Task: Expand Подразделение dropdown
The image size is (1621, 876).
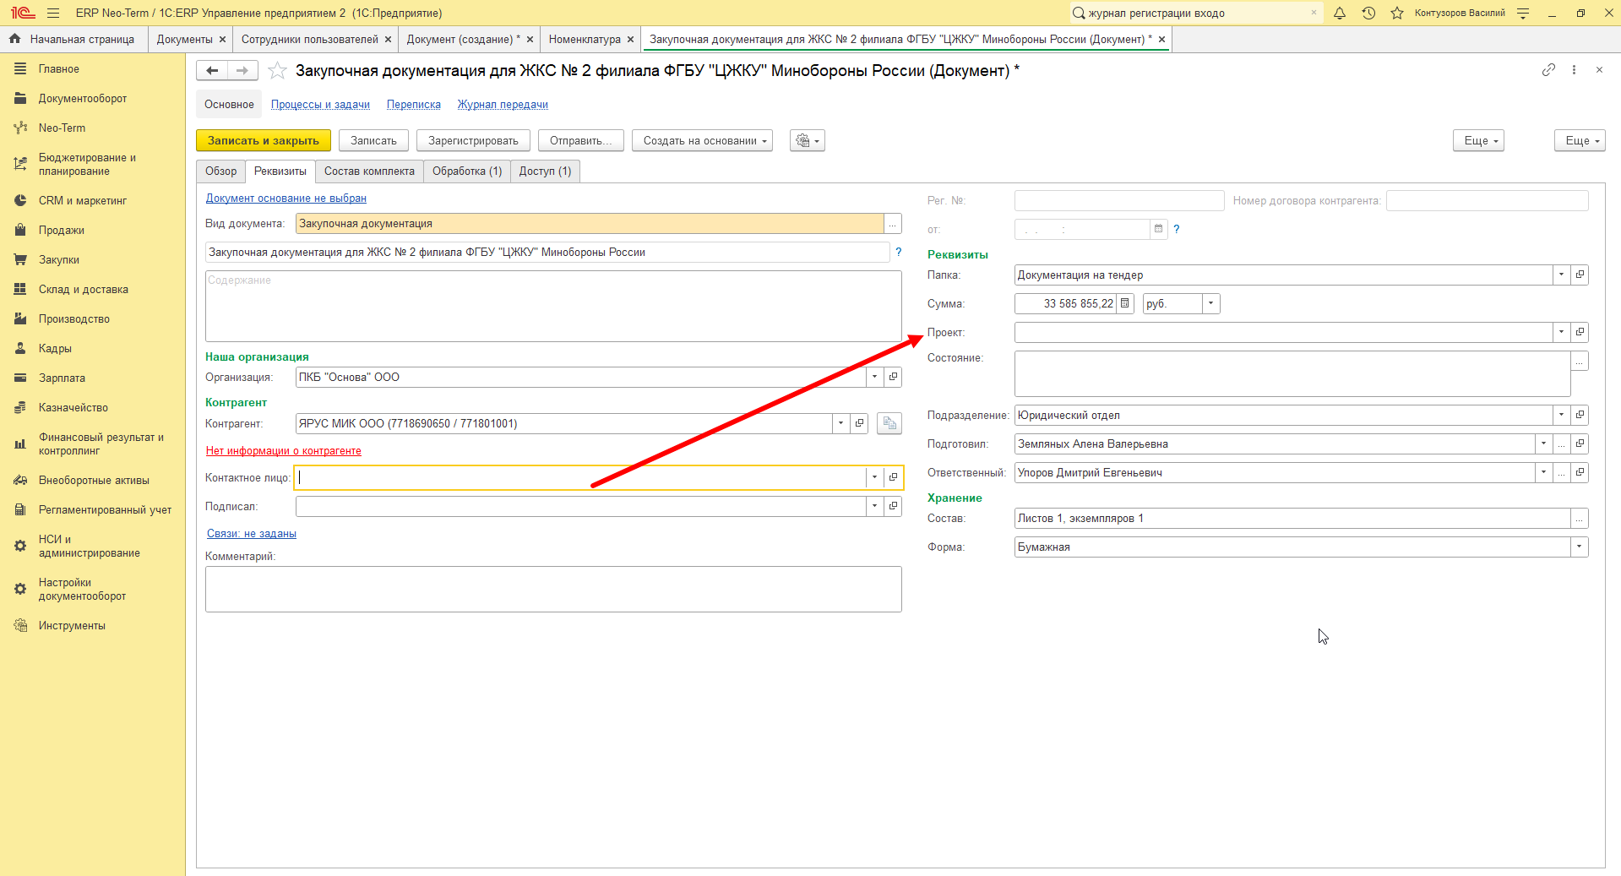Action: pyautogui.click(x=1561, y=415)
